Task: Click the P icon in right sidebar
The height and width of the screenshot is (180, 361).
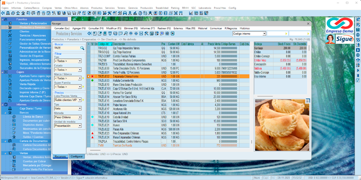Action: (x=358, y=25)
